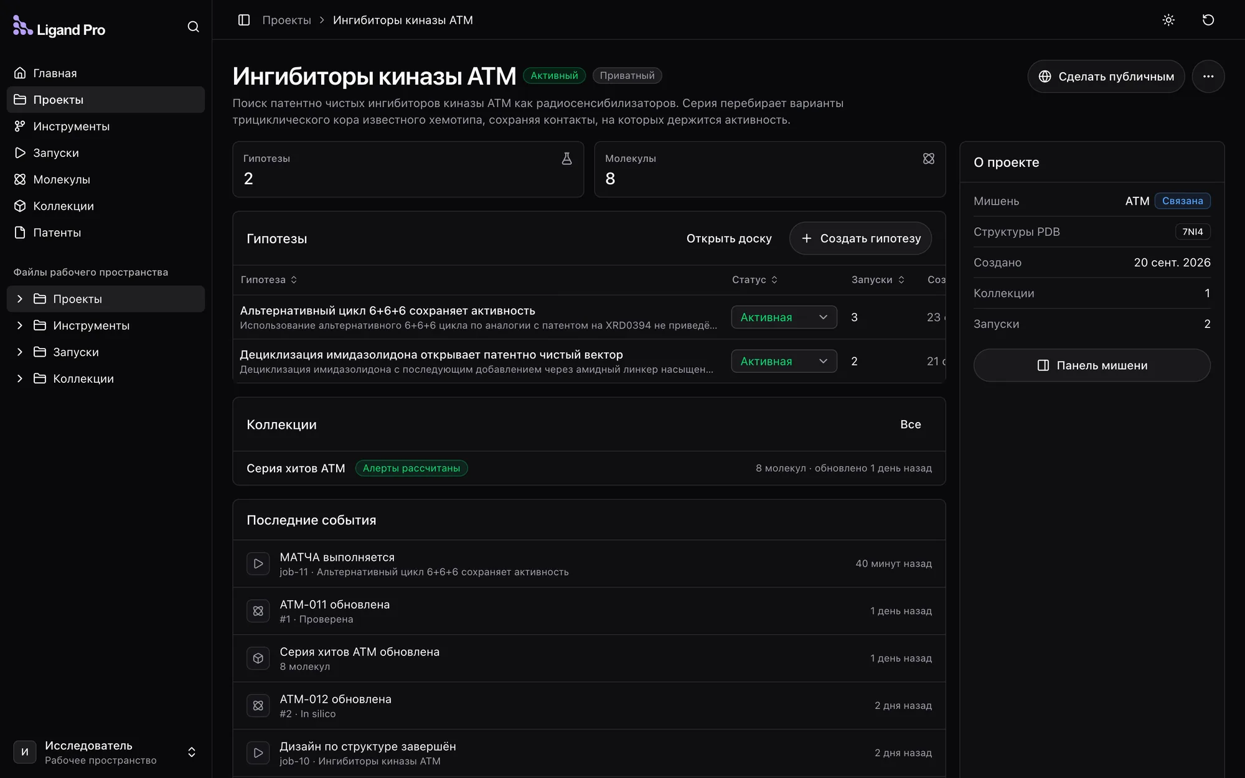Open the three-dots more options menu
The height and width of the screenshot is (778, 1245).
(1208, 77)
